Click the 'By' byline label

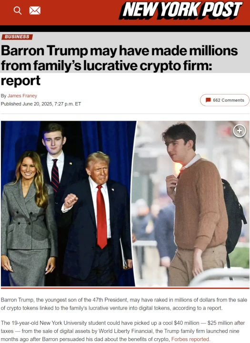(3, 96)
